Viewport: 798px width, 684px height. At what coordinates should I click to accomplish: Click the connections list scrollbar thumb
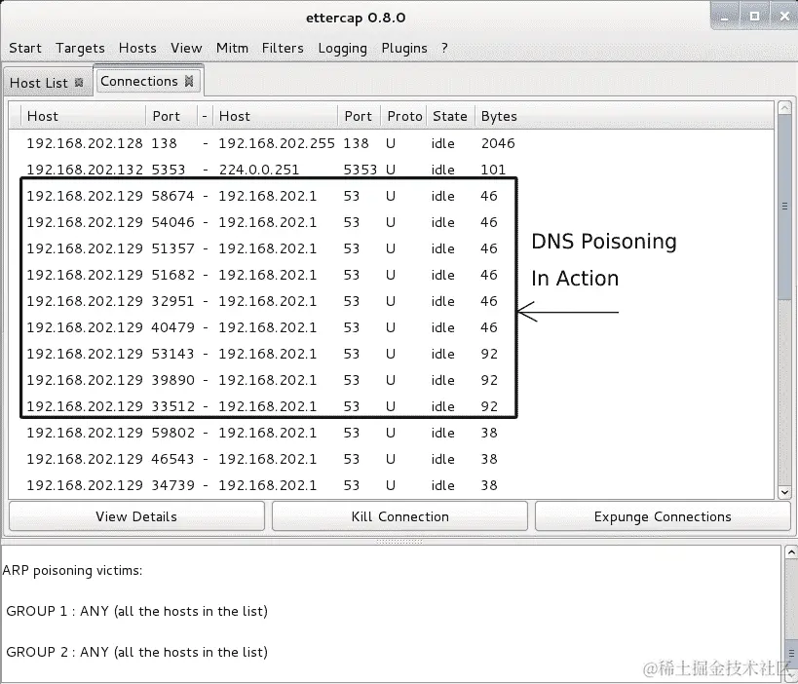[x=784, y=207]
